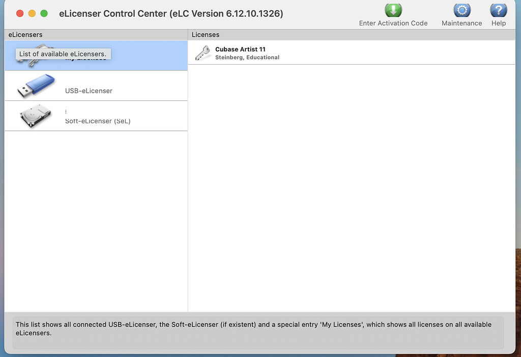Click the green Enter Activation Code icon

pos(393,10)
